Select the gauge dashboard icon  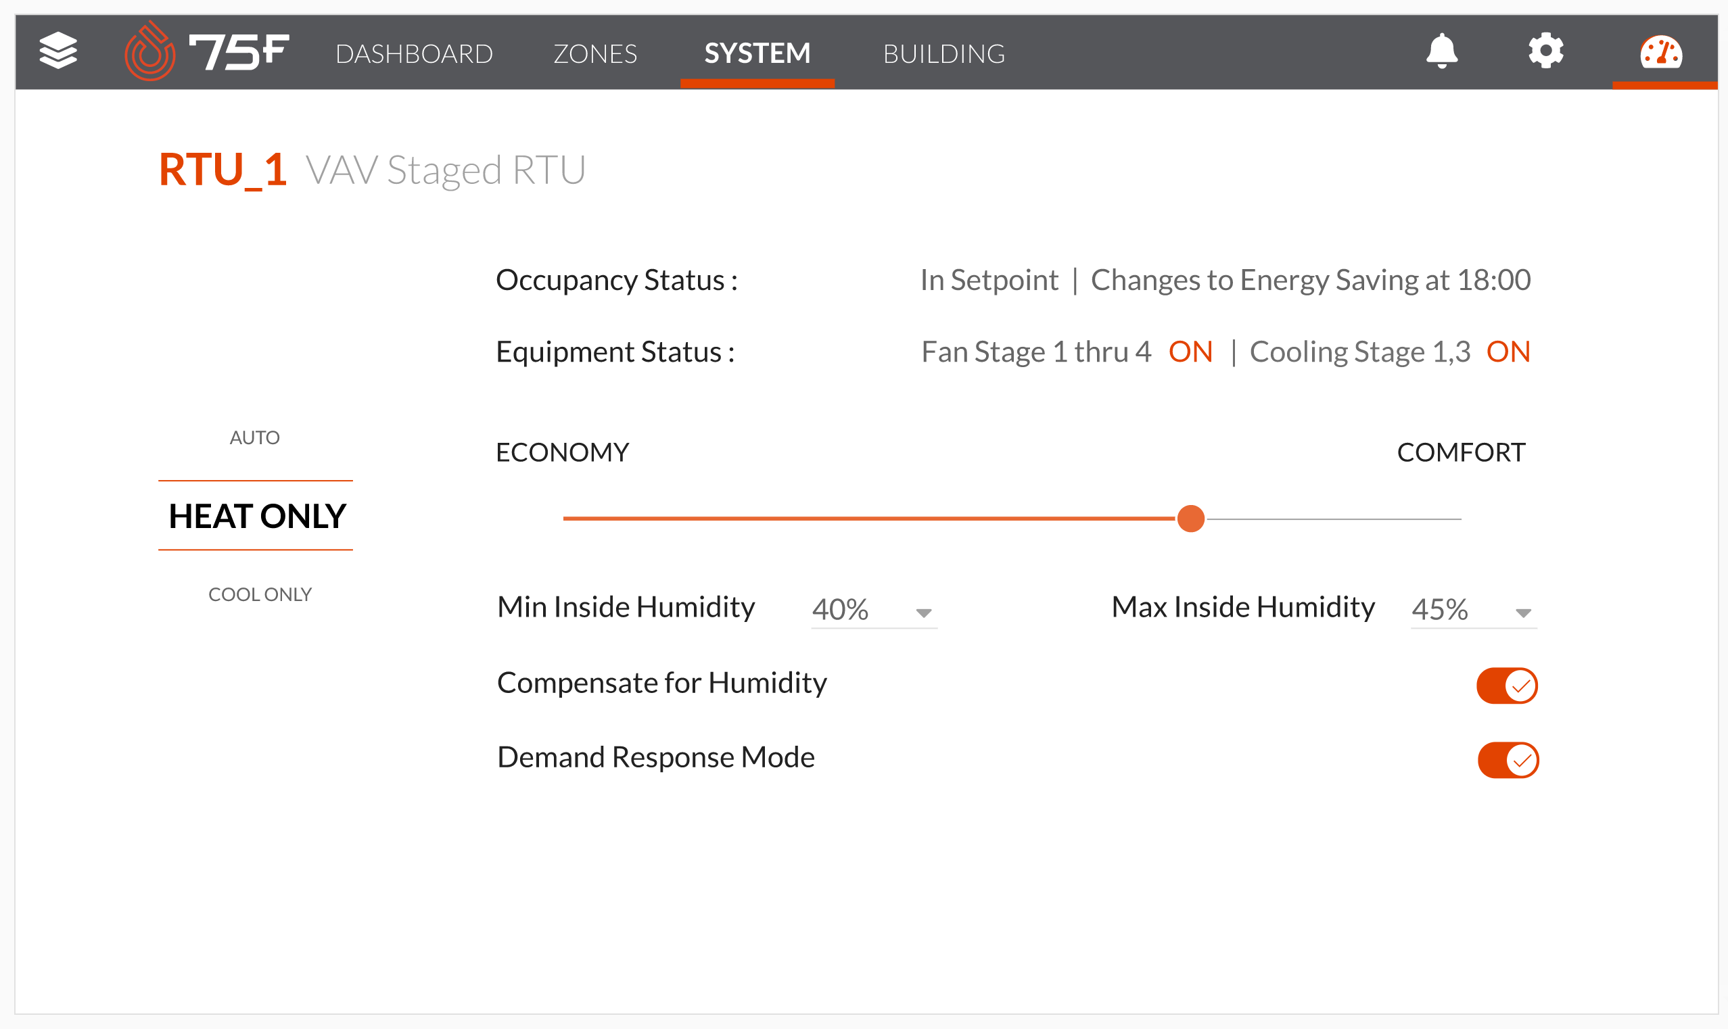click(1661, 52)
